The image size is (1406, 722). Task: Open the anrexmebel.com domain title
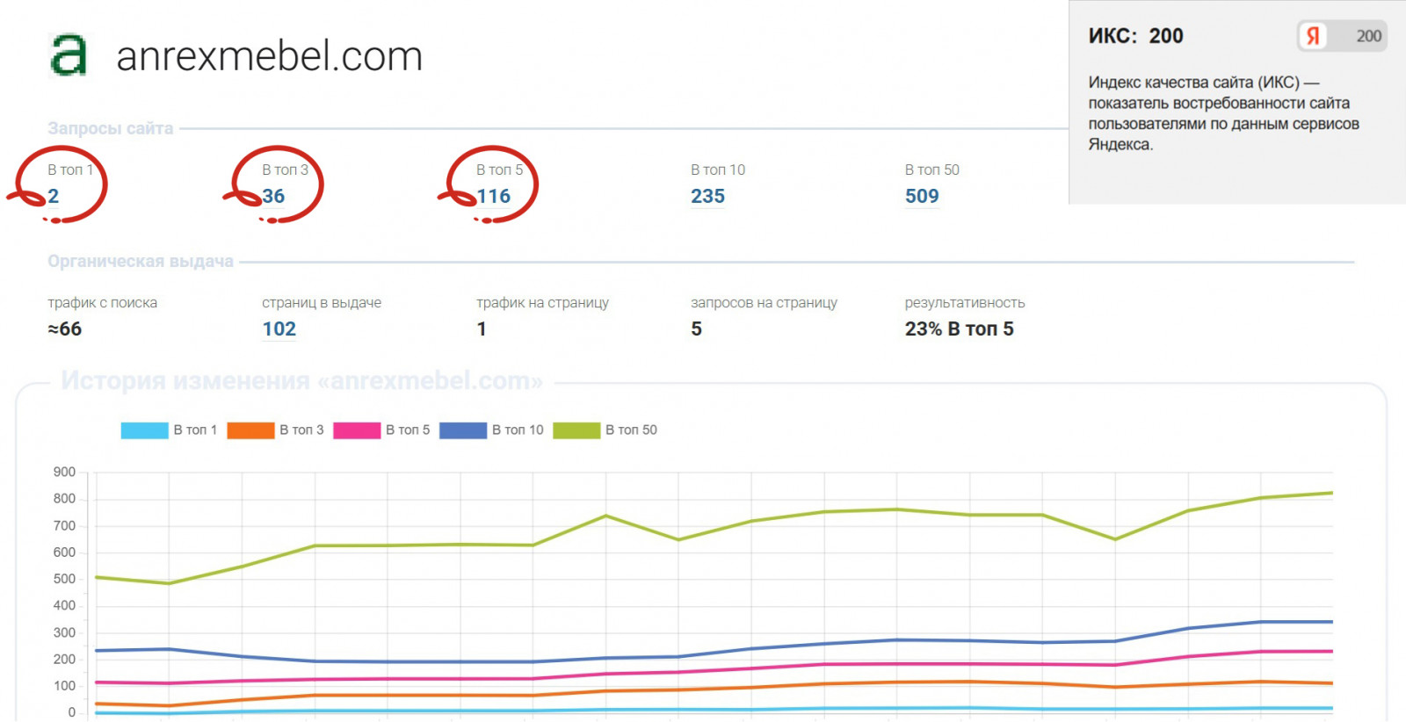click(x=269, y=56)
